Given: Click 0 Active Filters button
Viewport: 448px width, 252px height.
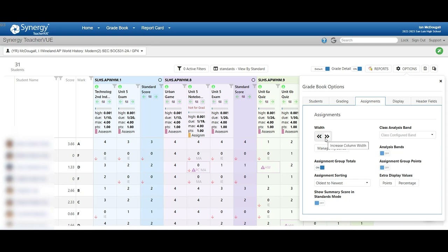Looking at the screenshot, I should click(191, 69).
